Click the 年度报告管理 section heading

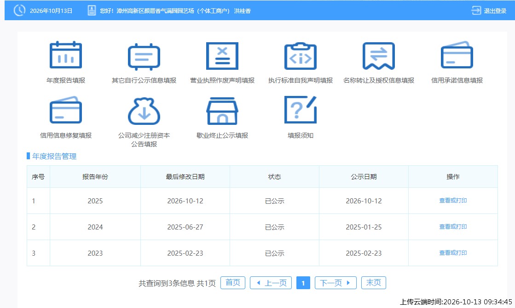coord(54,156)
